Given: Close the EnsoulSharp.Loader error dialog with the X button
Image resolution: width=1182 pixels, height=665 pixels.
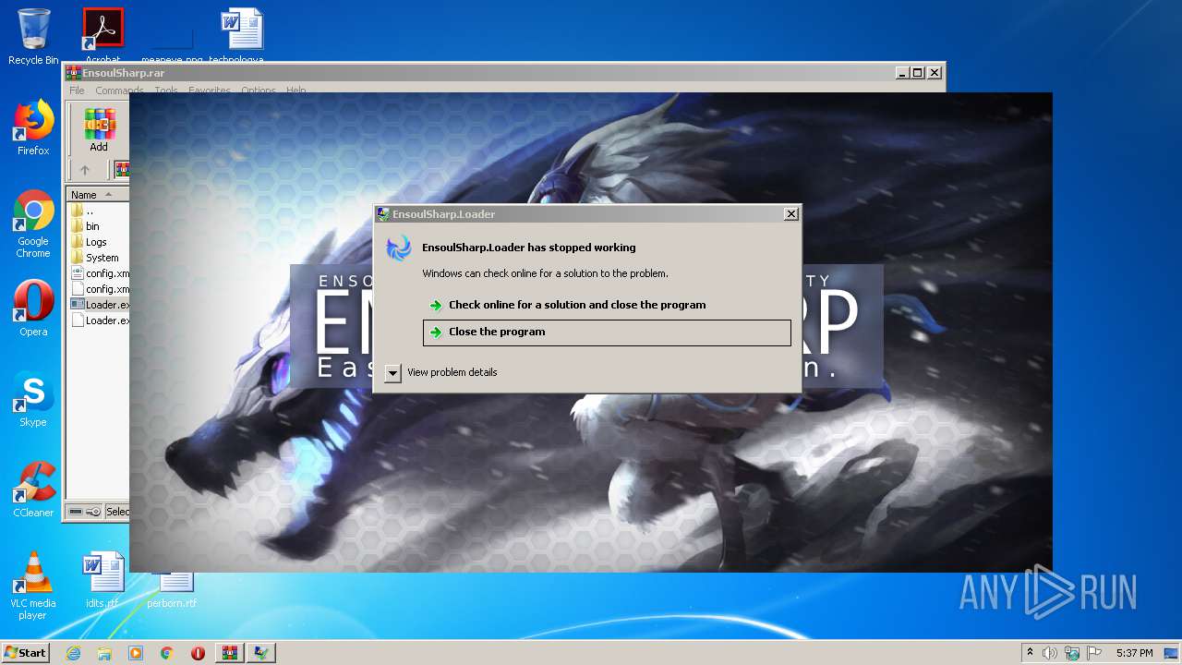Looking at the screenshot, I should 790,214.
